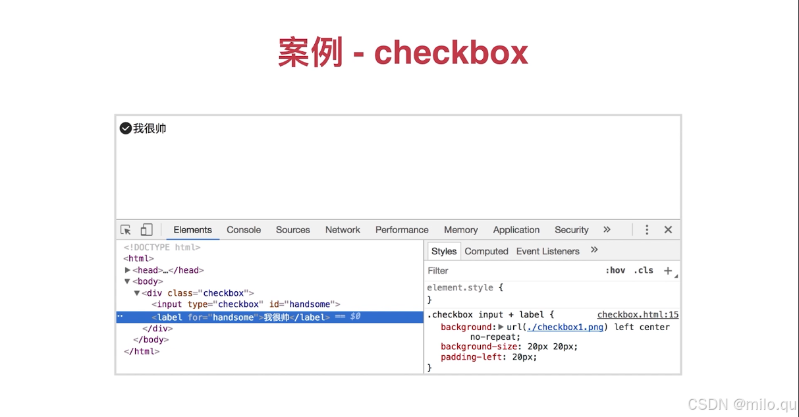The width and height of the screenshot is (799, 417).
Task: Close the DevTools panel
Action: 668,230
